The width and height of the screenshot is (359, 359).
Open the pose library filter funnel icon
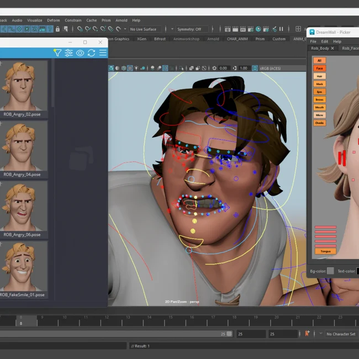pos(57,52)
